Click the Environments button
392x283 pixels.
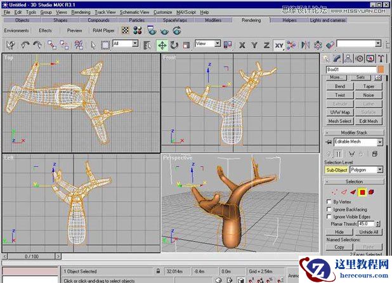point(16,30)
